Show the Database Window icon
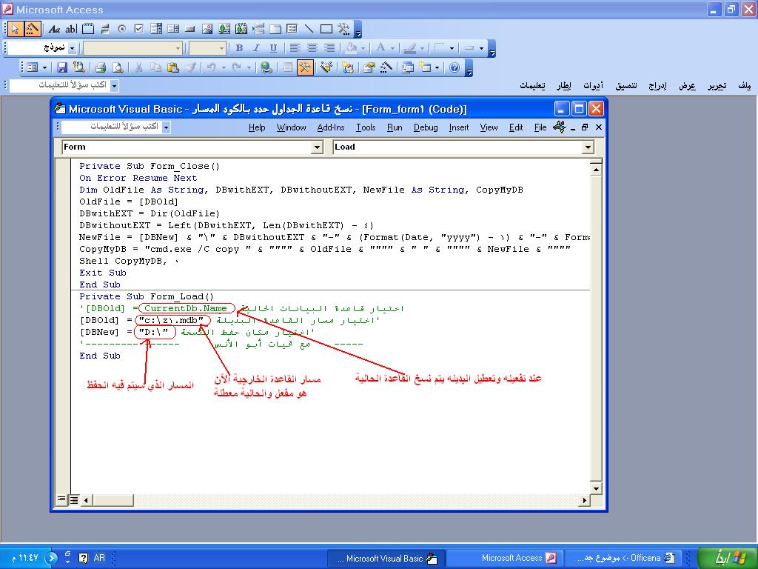Image resolution: width=758 pixels, height=569 pixels. pos(408,67)
